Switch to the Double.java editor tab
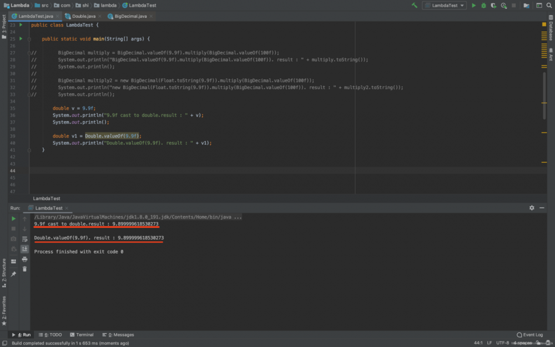This screenshot has width=555, height=347. (83, 16)
